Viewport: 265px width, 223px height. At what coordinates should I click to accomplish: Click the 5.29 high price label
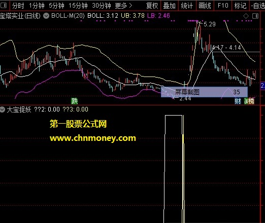coord(210,24)
